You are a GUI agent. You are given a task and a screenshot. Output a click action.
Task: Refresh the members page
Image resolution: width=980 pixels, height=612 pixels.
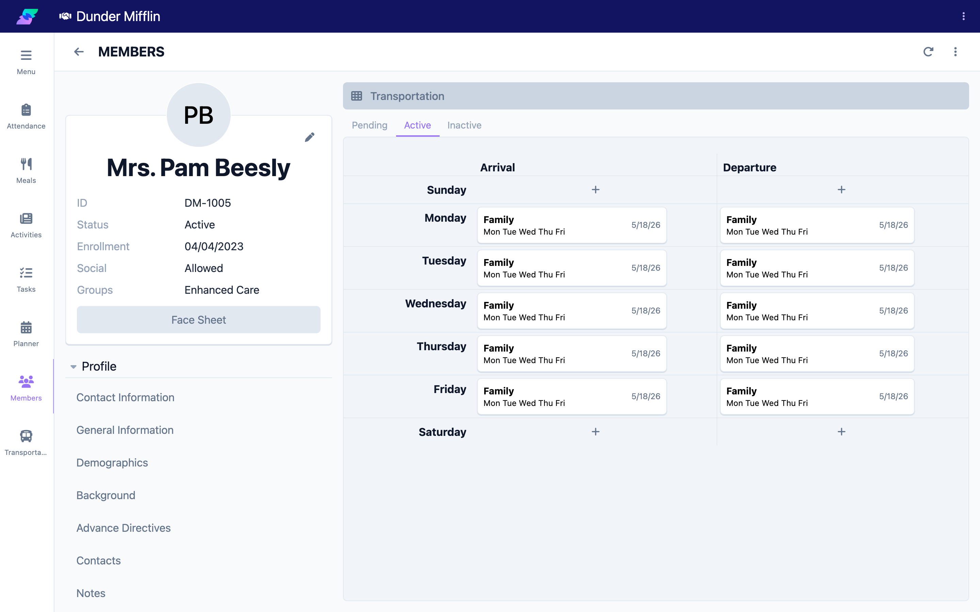point(928,52)
